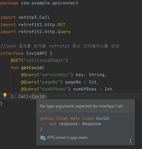
Task: Click the pageNo parameter's Int type
Action: click(93, 82)
